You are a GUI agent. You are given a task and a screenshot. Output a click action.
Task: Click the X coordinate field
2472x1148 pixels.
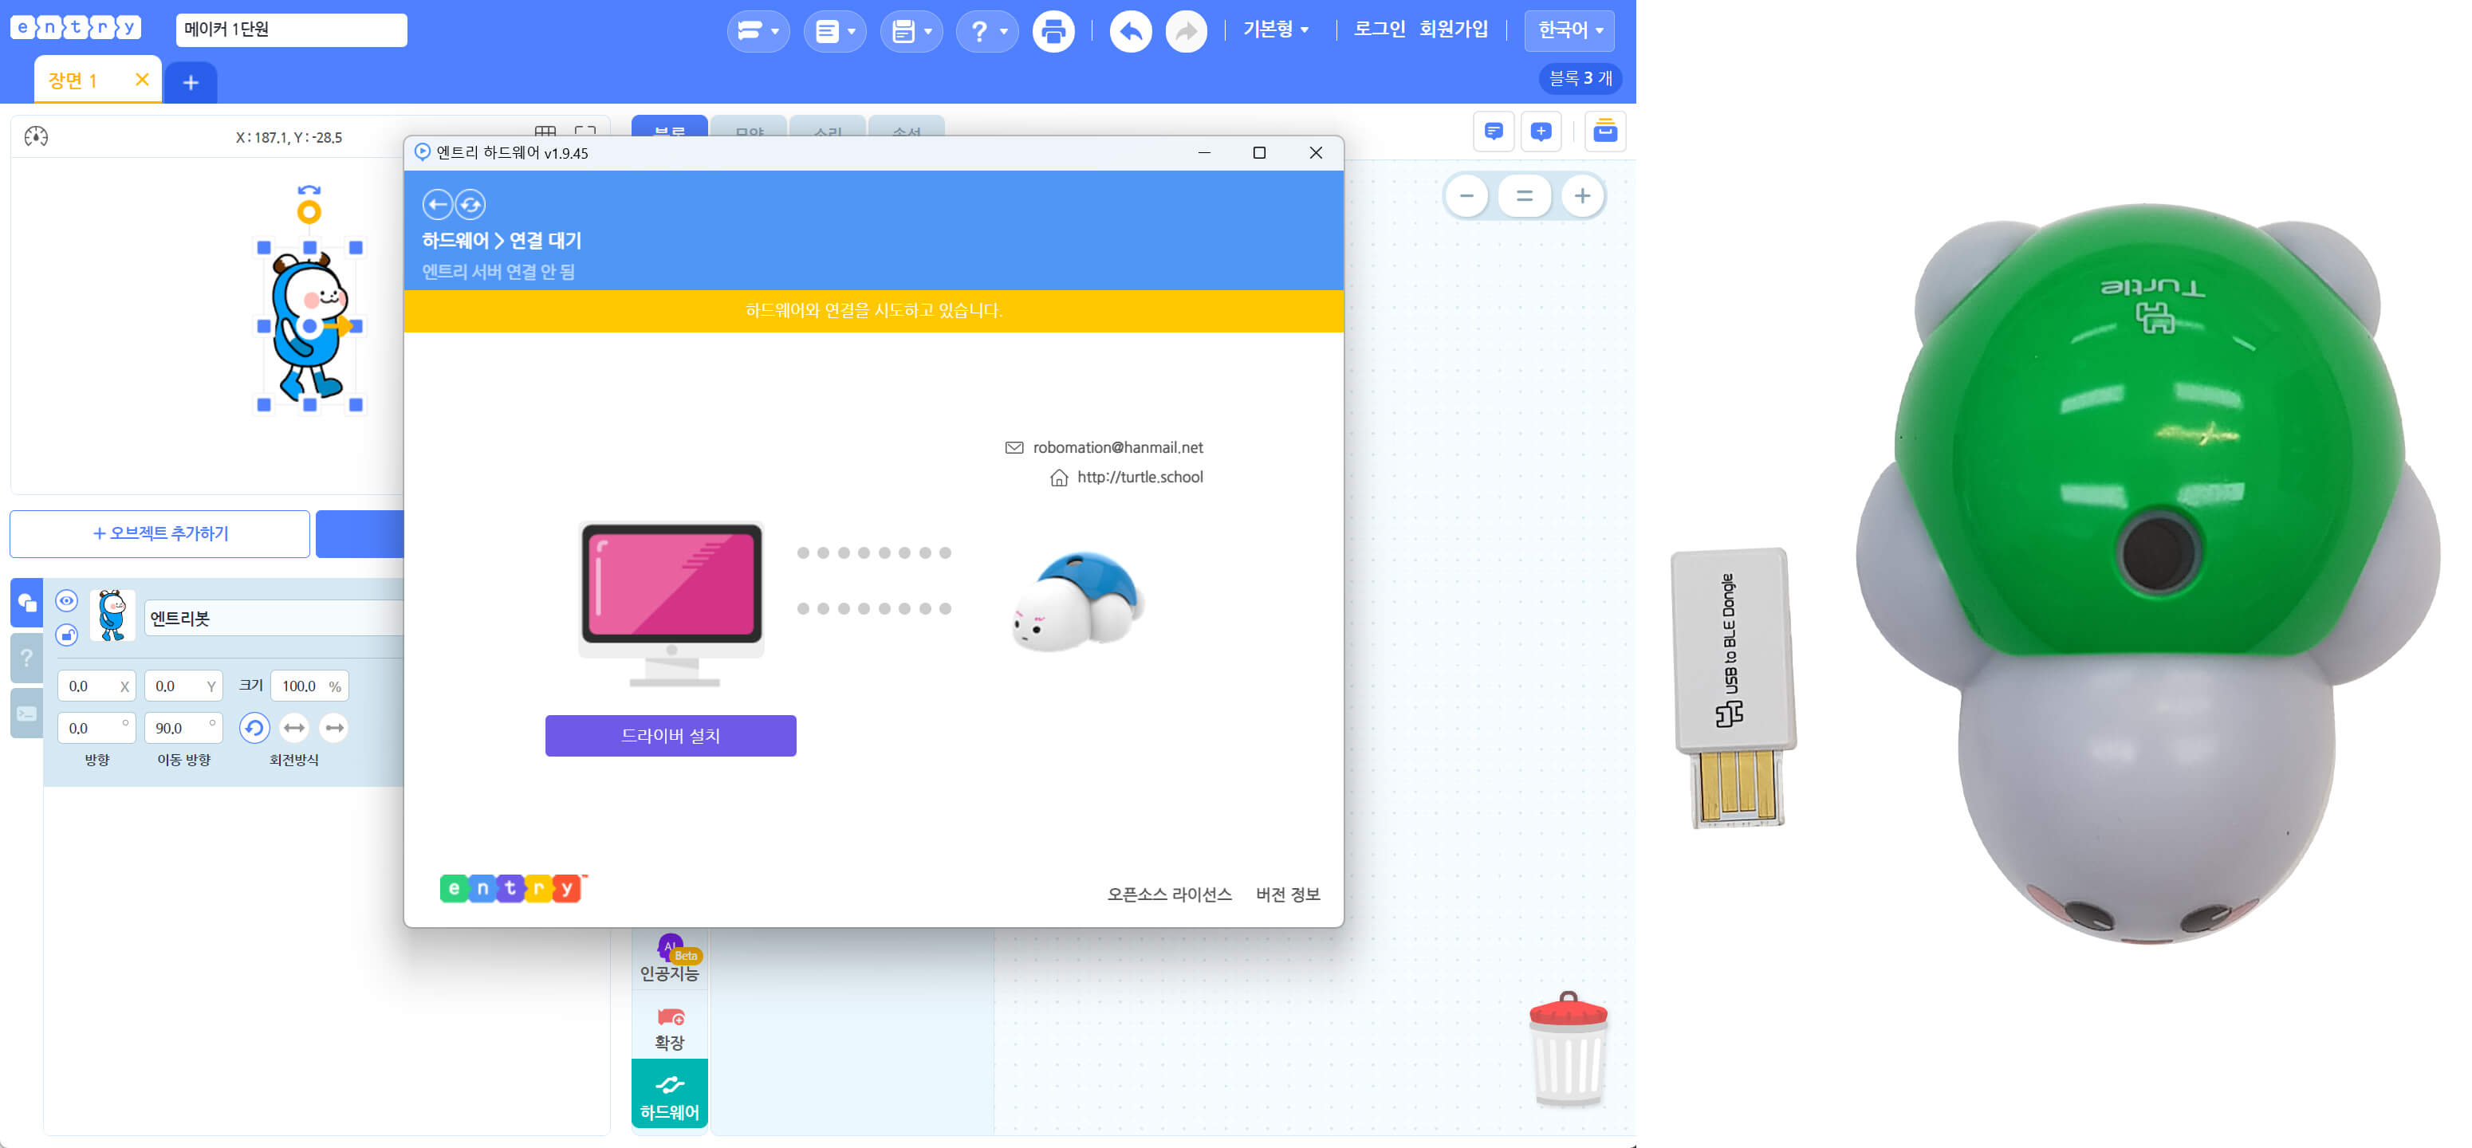coord(96,686)
